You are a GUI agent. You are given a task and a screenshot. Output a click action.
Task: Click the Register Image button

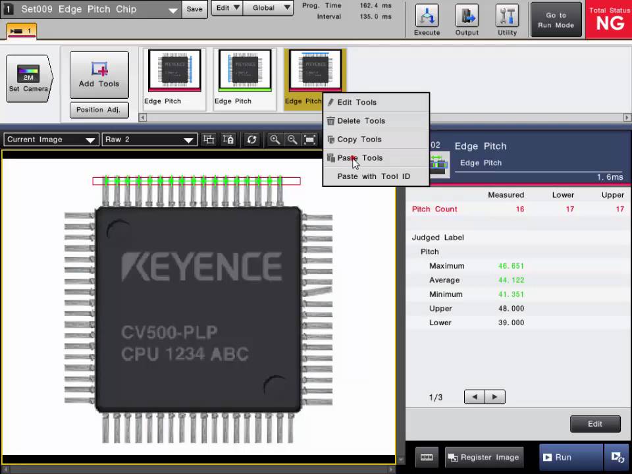(x=484, y=457)
